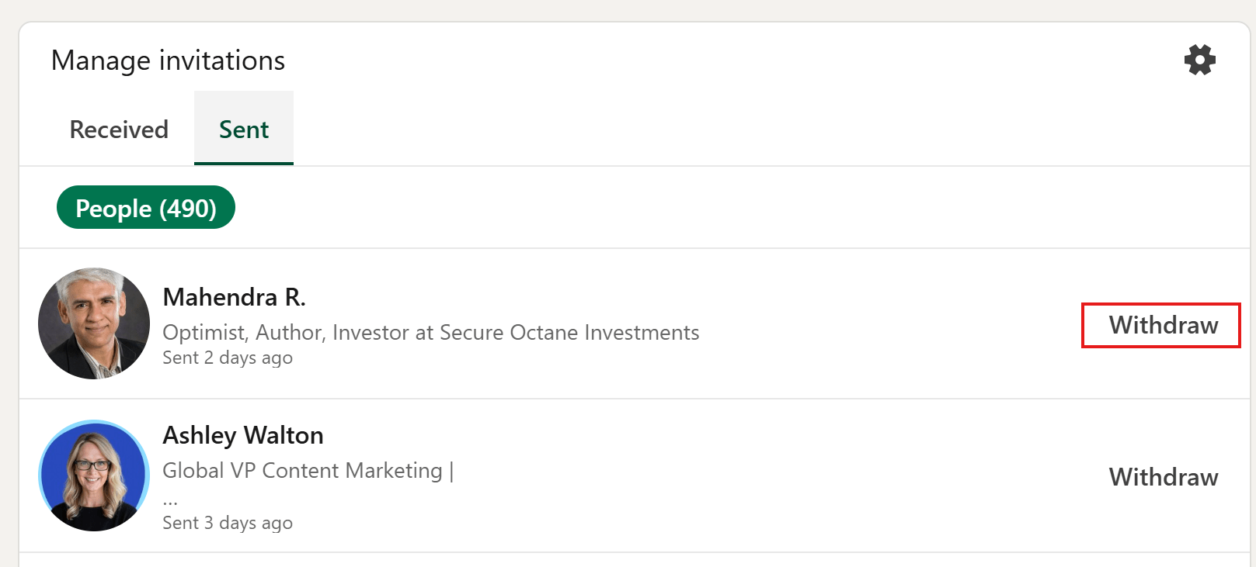Switch to the Received tab
This screenshot has width=1256, height=567.
pos(119,130)
